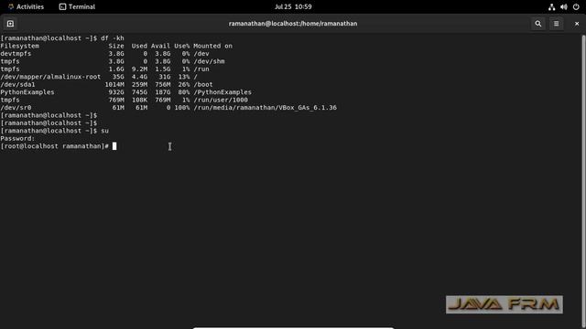Click the '/PythonExamples' mount point

click(x=222, y=92)
